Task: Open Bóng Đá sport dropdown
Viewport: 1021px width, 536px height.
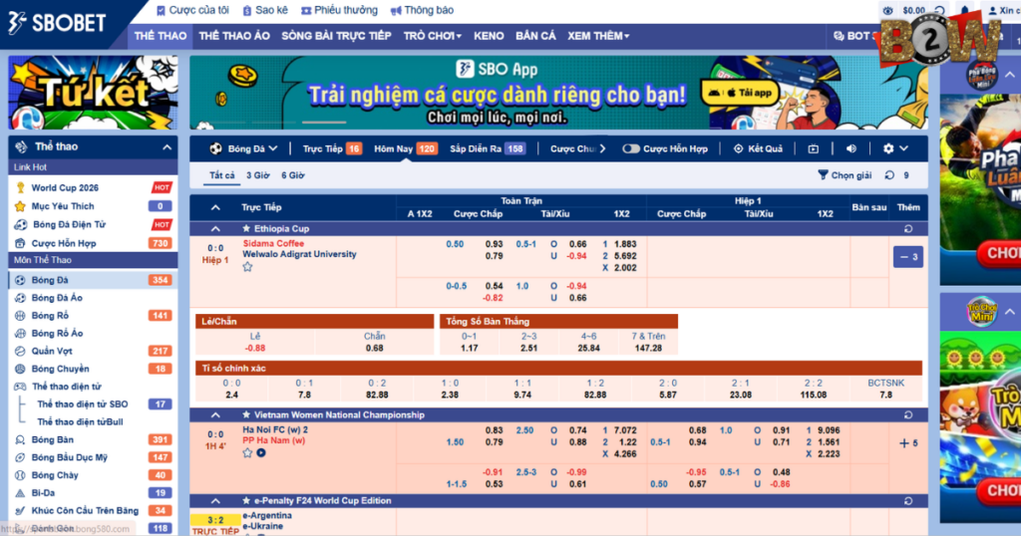Action: [x=244, y=149]
